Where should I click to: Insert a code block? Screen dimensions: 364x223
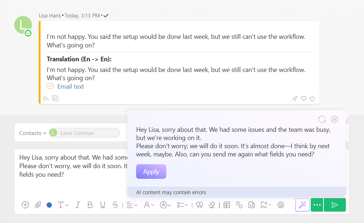[252, 205]
